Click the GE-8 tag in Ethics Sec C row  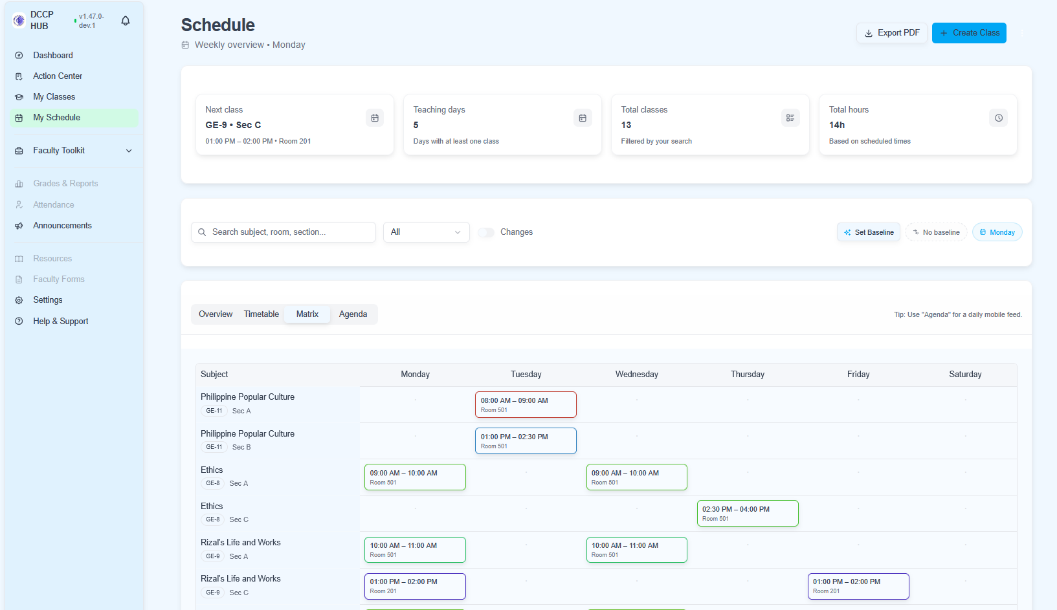pos(213,519)
